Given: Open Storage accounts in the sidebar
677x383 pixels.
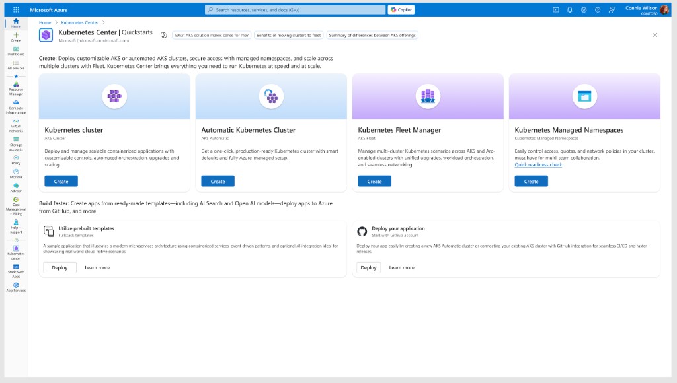Looking at the screenshot, I should click(16, 144).
